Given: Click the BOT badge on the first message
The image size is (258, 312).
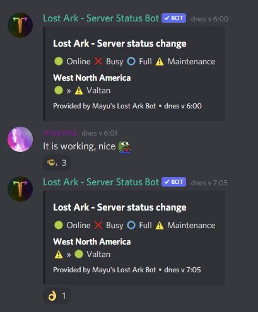Looking at the screenshot, I should pyautogui.click(x=173, y=18).
